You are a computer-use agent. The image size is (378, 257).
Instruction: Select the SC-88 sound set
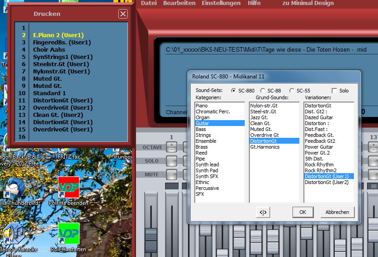(x=263, y=91)
